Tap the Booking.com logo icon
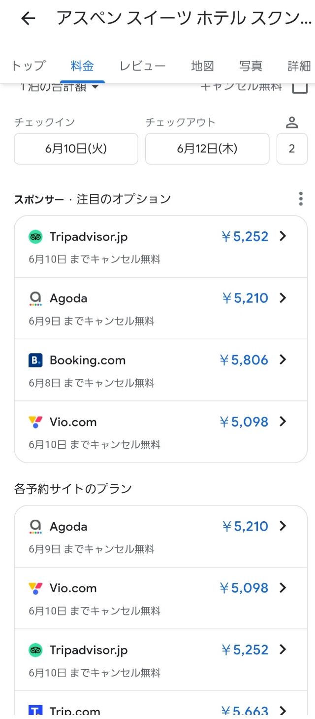The image size is (315, 719). point(35,360)
